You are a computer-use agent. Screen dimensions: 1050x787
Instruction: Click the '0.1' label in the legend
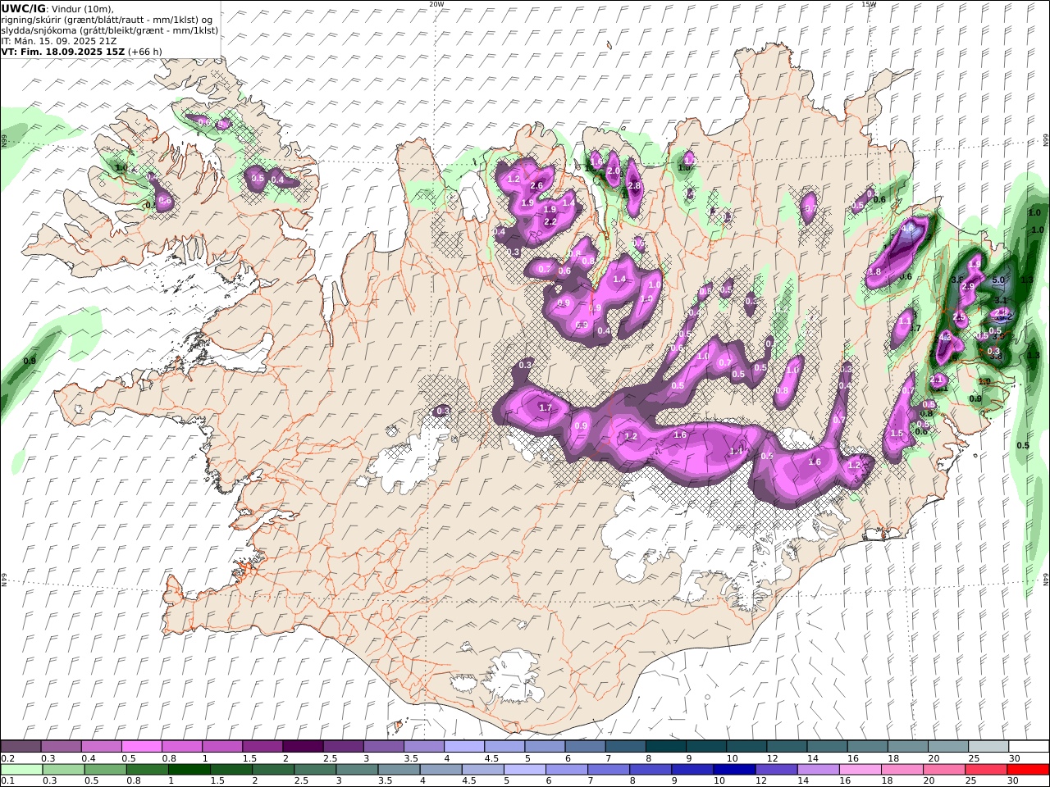[x=7, y=781]
